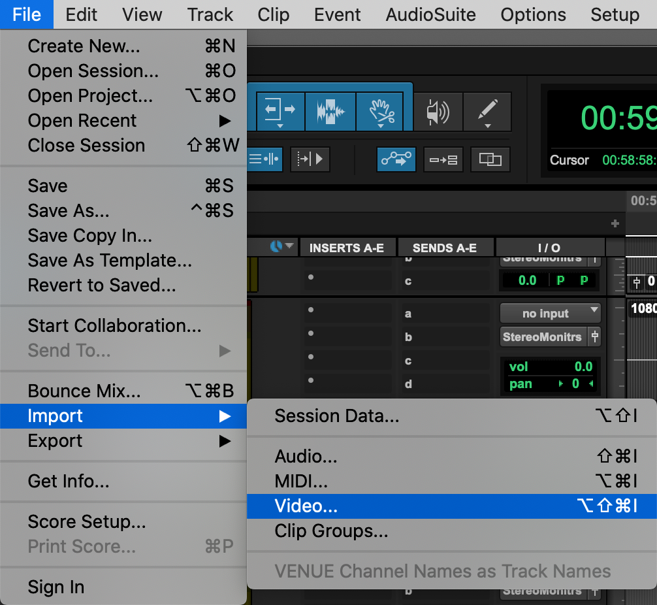Viewport: 657px width, 605px height.
Task: Select MIDI... in Import submenu
Action: tap(452, 482)
